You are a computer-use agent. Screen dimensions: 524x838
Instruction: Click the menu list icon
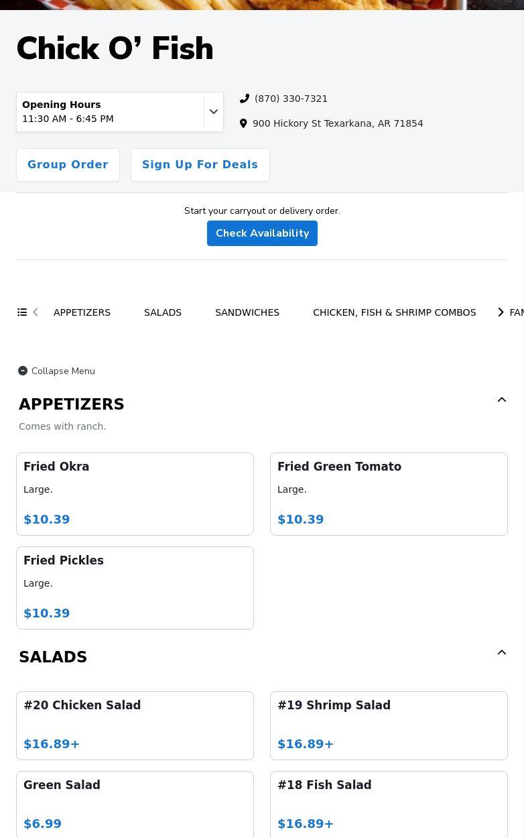pos(22,312)
